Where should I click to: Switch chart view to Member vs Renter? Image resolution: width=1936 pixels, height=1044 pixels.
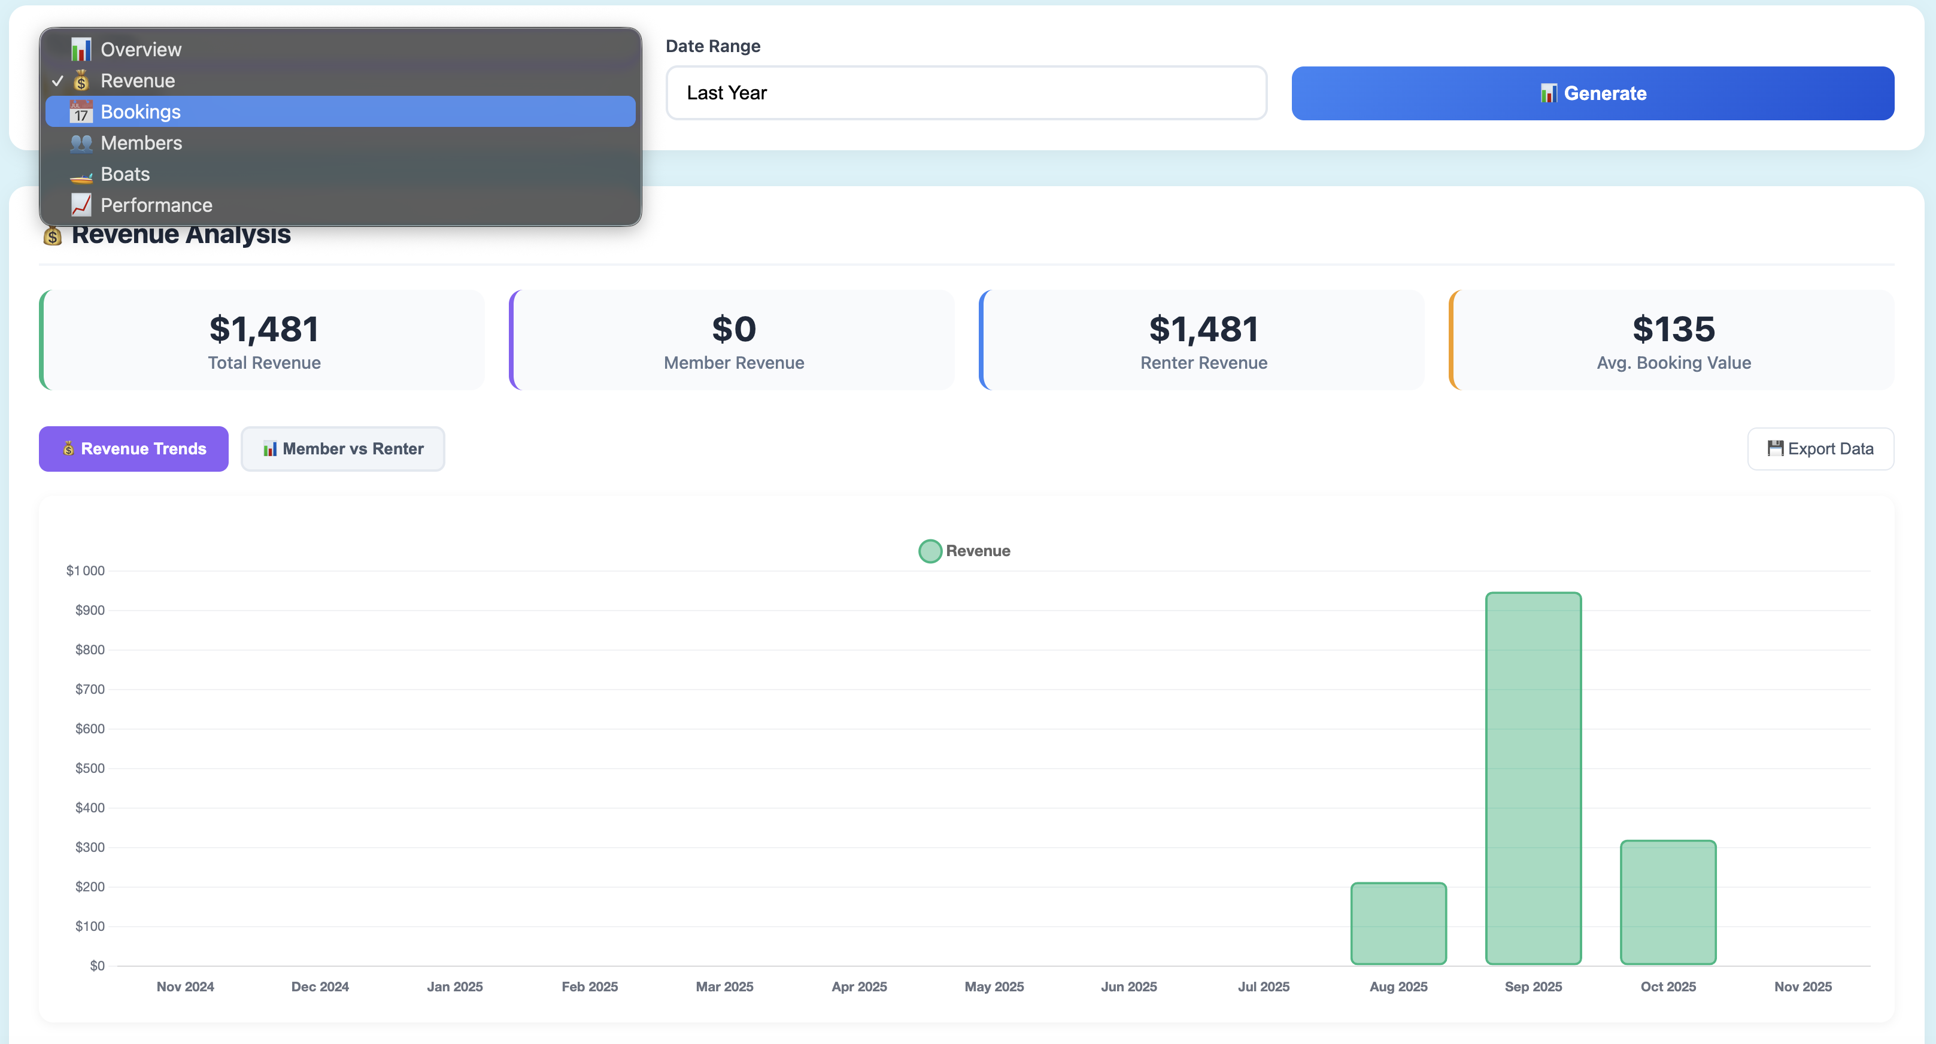click(x=342, y=448)
